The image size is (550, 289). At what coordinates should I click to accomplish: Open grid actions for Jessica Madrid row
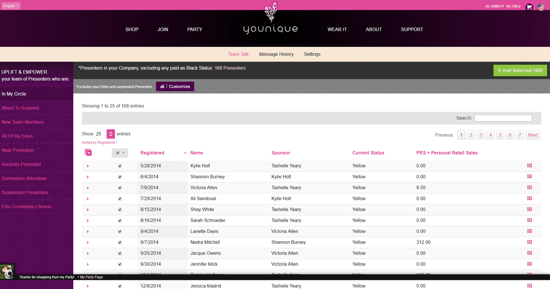click(530, 286)
